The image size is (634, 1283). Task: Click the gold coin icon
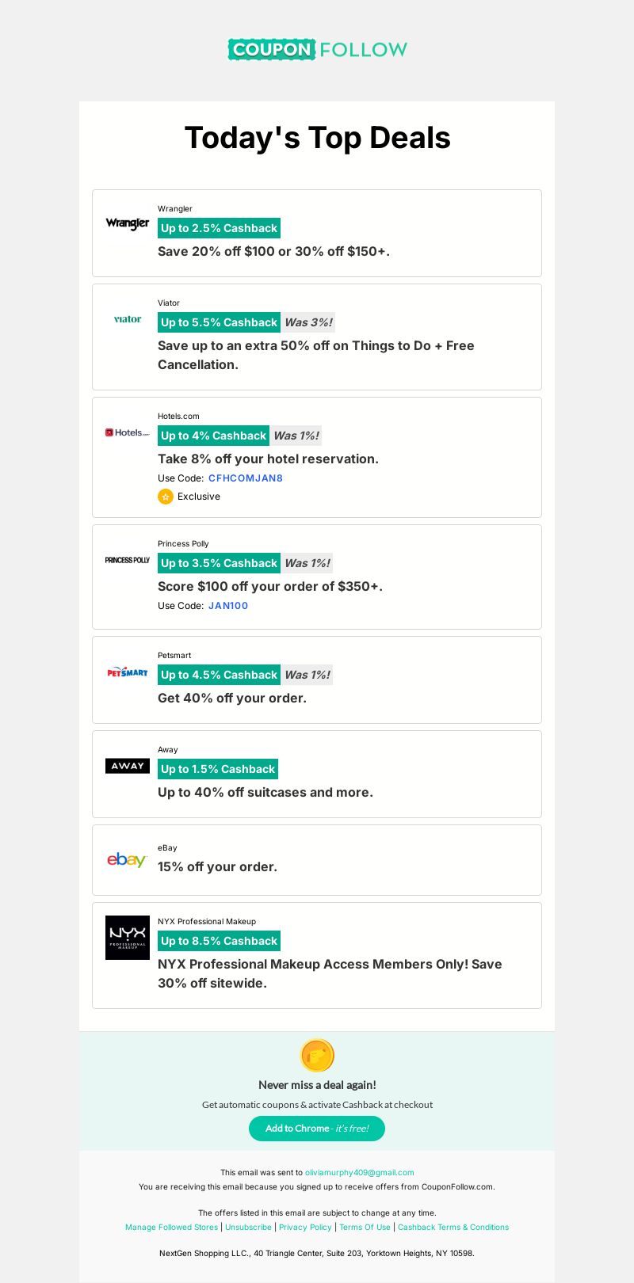[317, 1056]
